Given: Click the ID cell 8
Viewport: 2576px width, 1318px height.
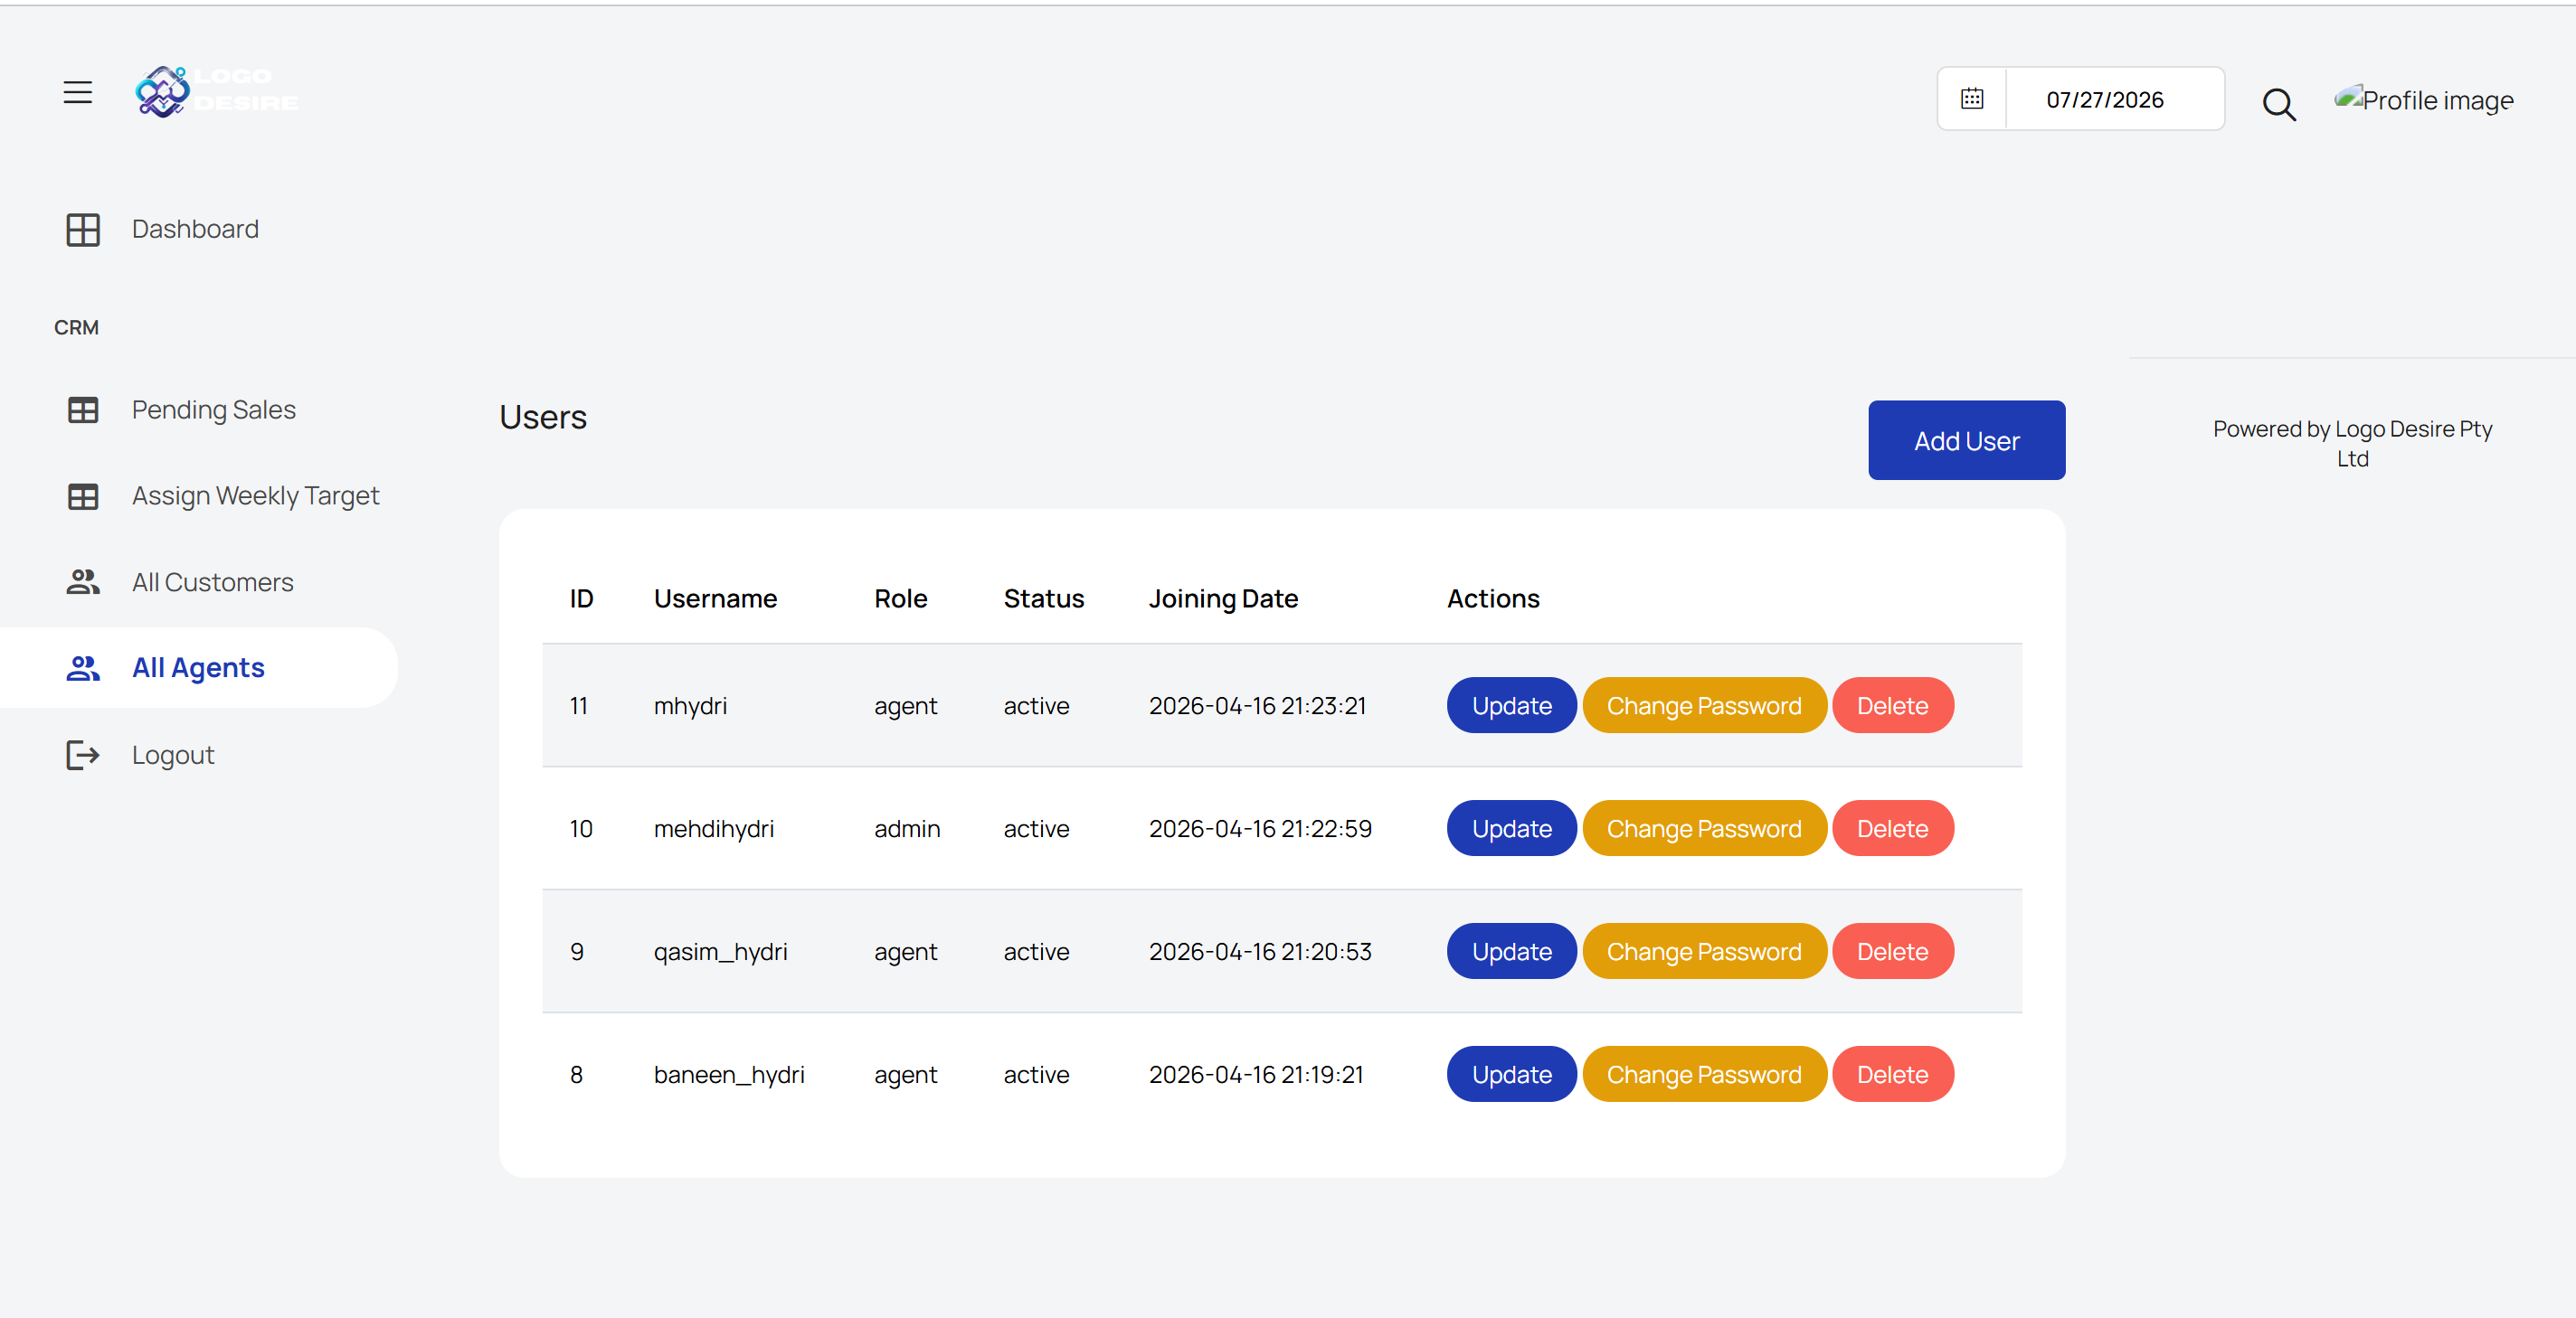Looking at the screenshot, I should click(576, 1075).
